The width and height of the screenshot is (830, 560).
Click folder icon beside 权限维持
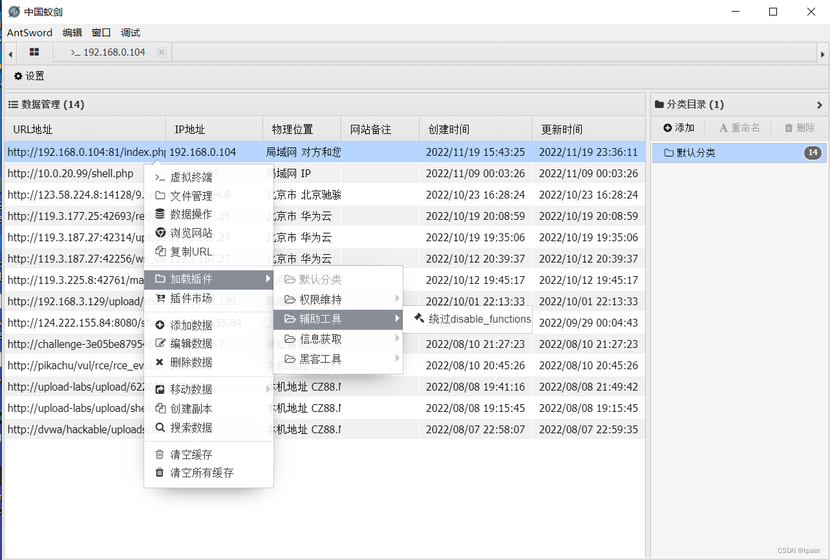pyautogui.click(x=289, y=299)
